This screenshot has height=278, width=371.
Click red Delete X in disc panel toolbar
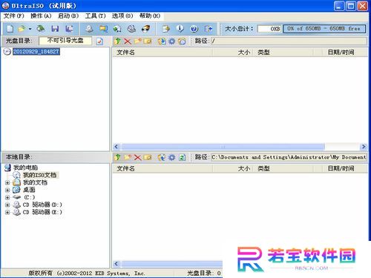[x=128, y=41]
